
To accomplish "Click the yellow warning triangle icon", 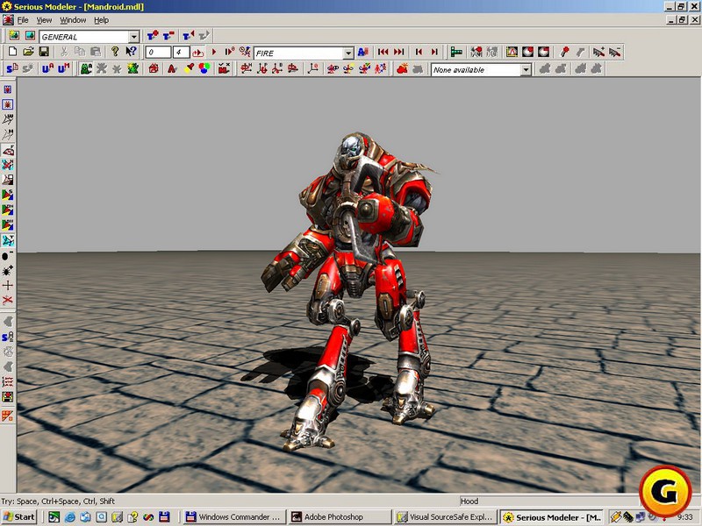I will point(512,53).
